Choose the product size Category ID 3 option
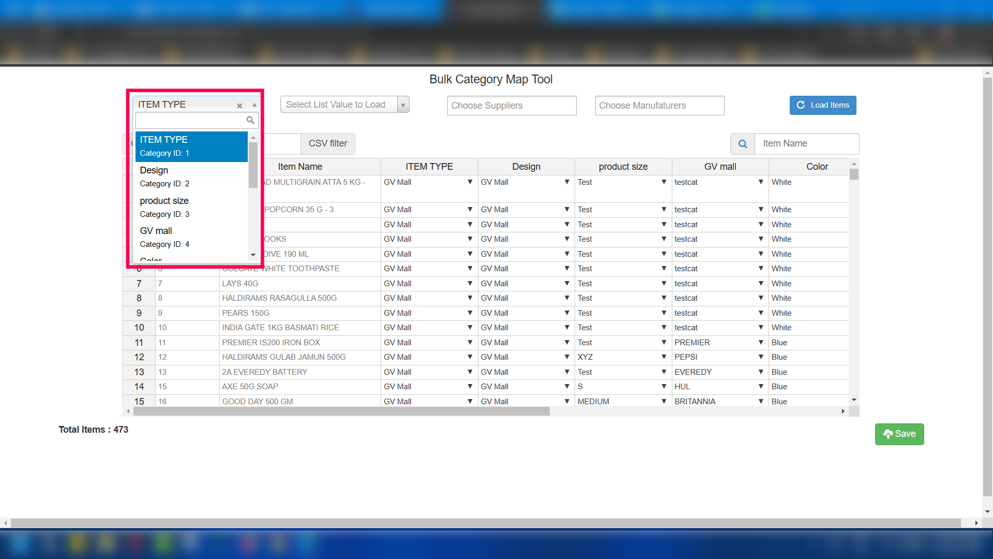993x559 pixels. point(191,207)
